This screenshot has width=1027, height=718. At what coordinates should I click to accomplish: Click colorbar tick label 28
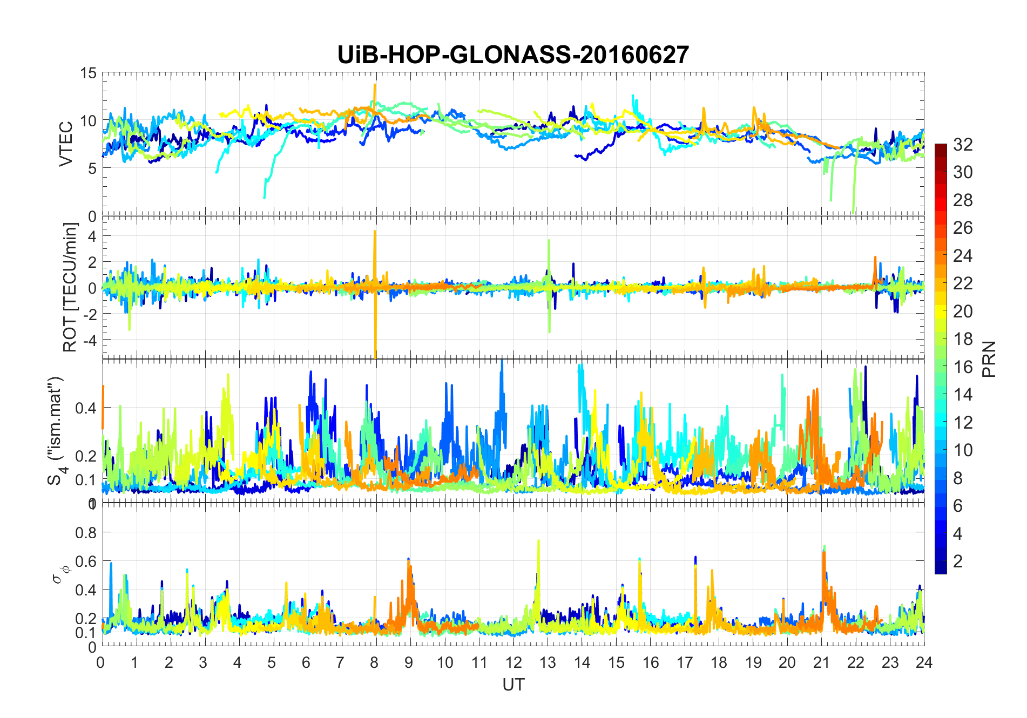pos(963,200)
